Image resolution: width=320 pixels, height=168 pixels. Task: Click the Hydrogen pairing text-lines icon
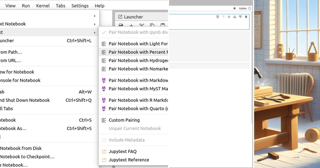(x=104, y=61)
